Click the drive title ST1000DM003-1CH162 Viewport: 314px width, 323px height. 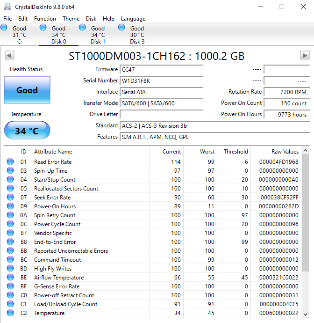[157, 56]
